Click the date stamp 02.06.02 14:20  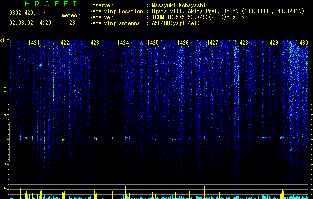tap(30, 23)
